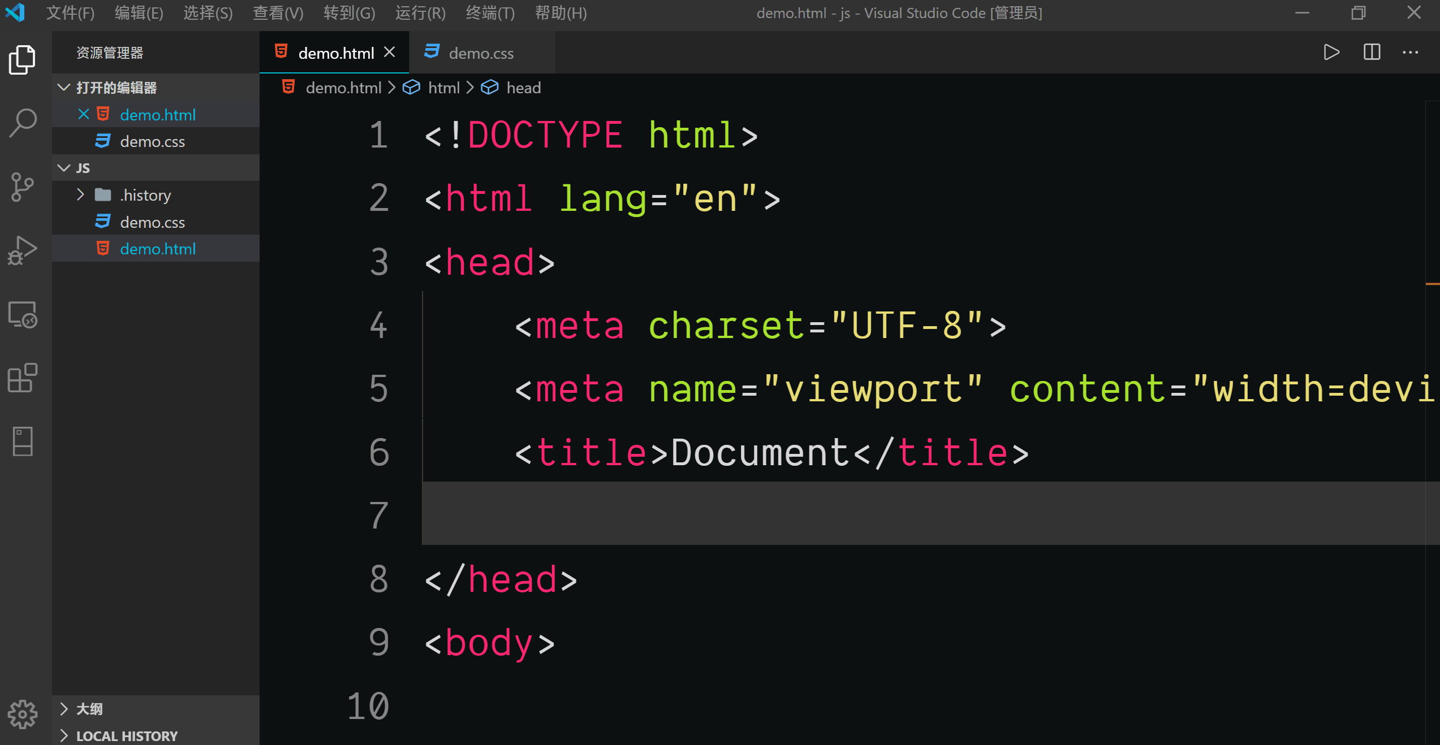This screenshot has height=745, width=1440.
Task: Click the Manage gear icon
Action: (23, 714)
